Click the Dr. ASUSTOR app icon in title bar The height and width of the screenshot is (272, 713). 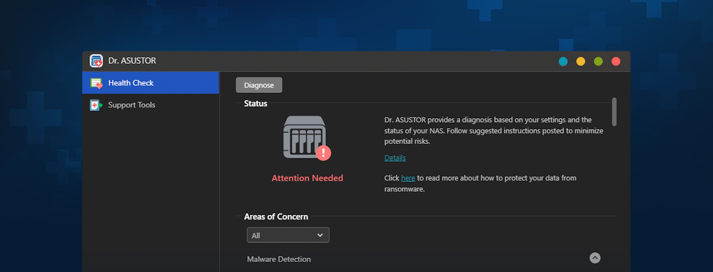(x=96, y=61)
